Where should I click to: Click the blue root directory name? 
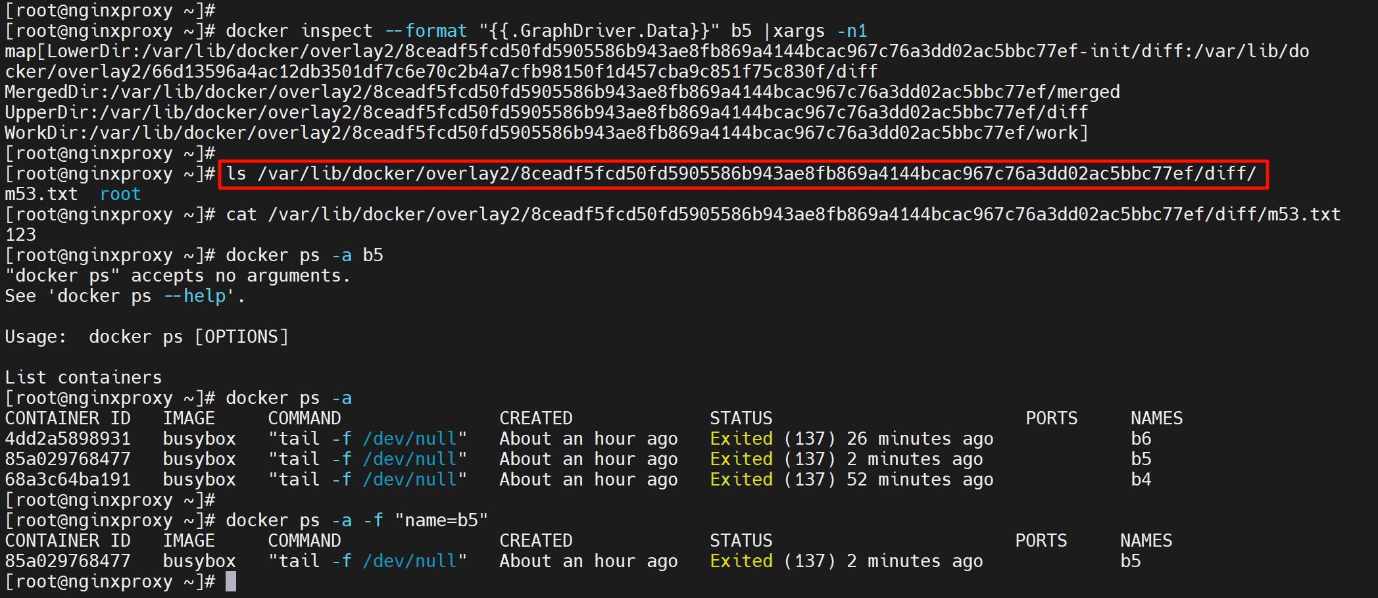coord(120,195)
